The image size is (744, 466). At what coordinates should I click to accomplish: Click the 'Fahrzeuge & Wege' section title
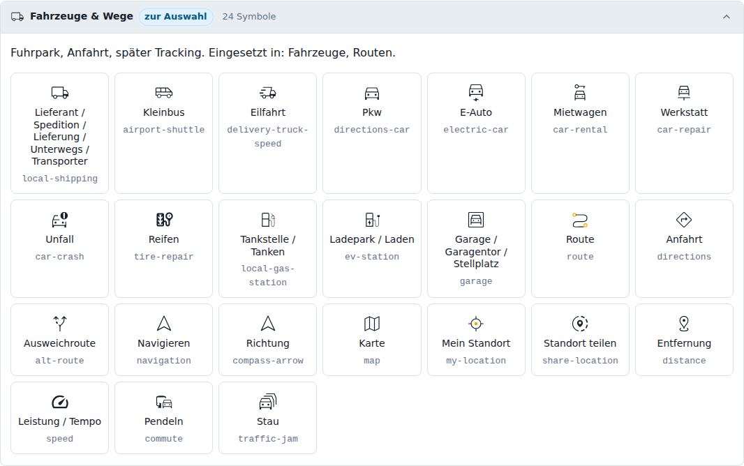point(82,16)
